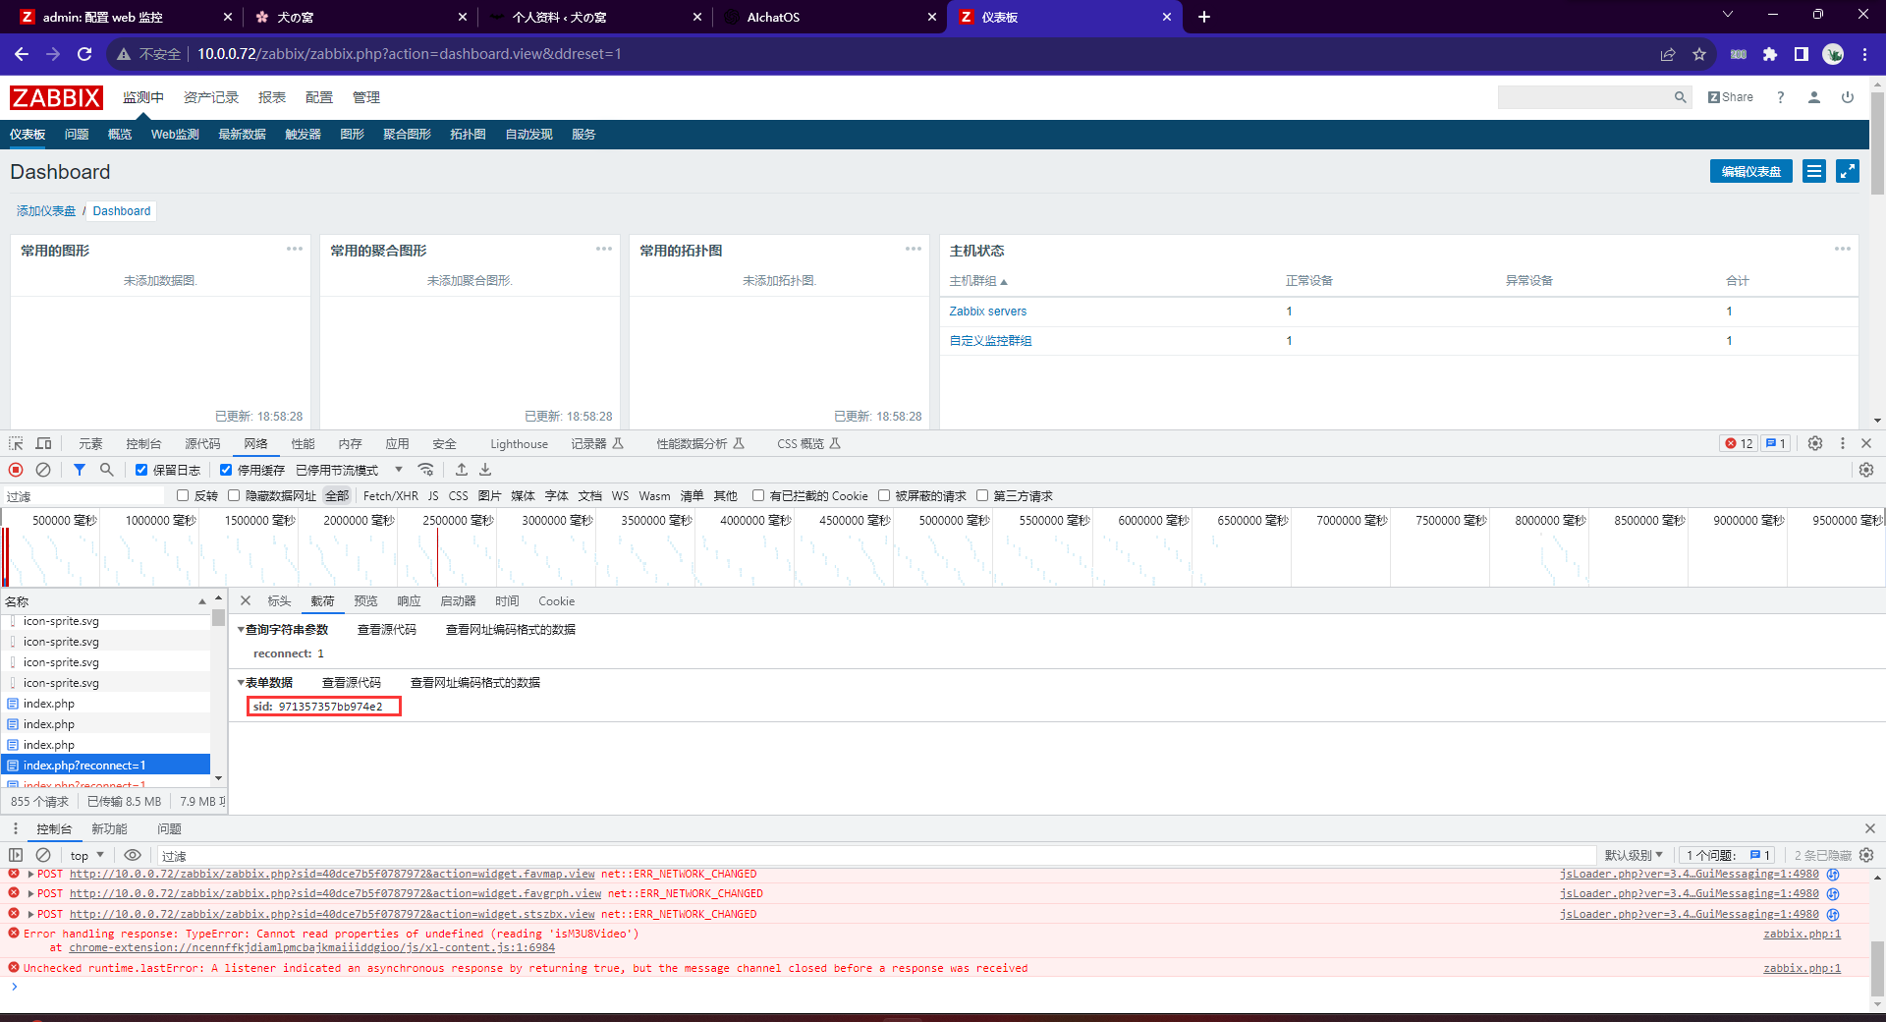Image resolution: width=1886 pixels, height=1022 pixels.
Task: Open the Zabbix user profile icon
Action: click(1814, 97)
